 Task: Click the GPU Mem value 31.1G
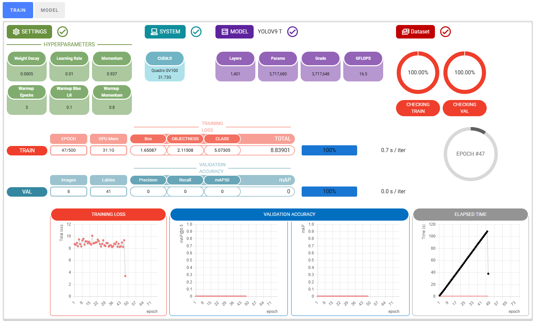109,150
